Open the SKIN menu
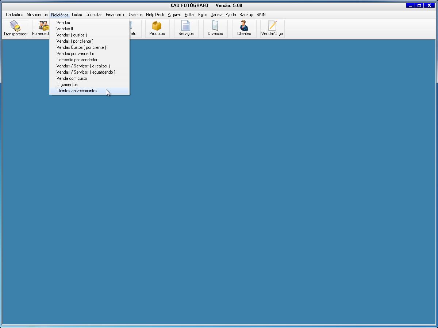The image size is (438, 328). (261, 15)
